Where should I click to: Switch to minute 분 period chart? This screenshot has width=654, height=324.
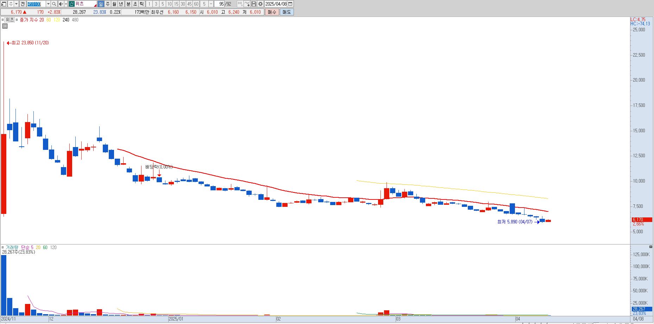point(128,4)
